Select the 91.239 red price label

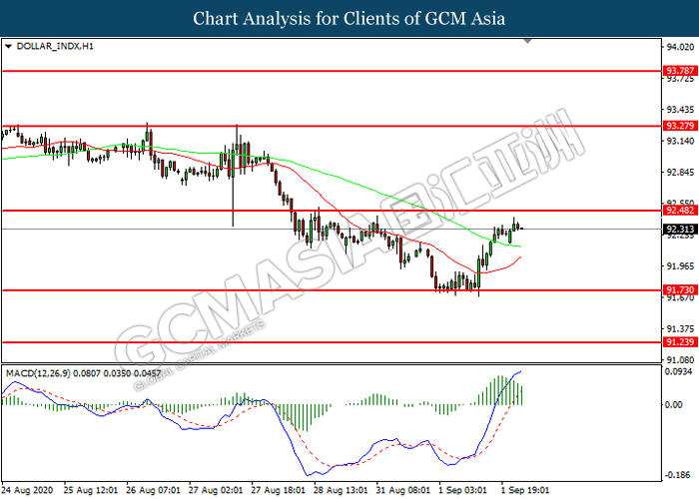[x=680, y=342]
